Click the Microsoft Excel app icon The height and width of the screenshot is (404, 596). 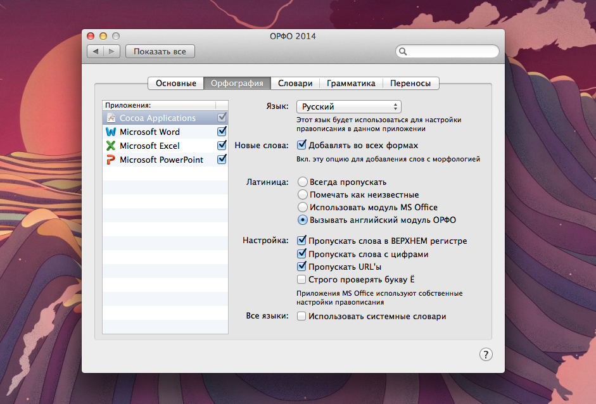click(x=111, y=146)
